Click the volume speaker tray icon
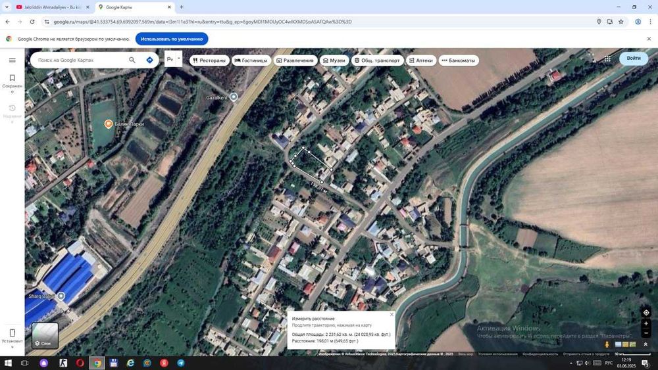The image size is (658, 370). tap(588, 363)
